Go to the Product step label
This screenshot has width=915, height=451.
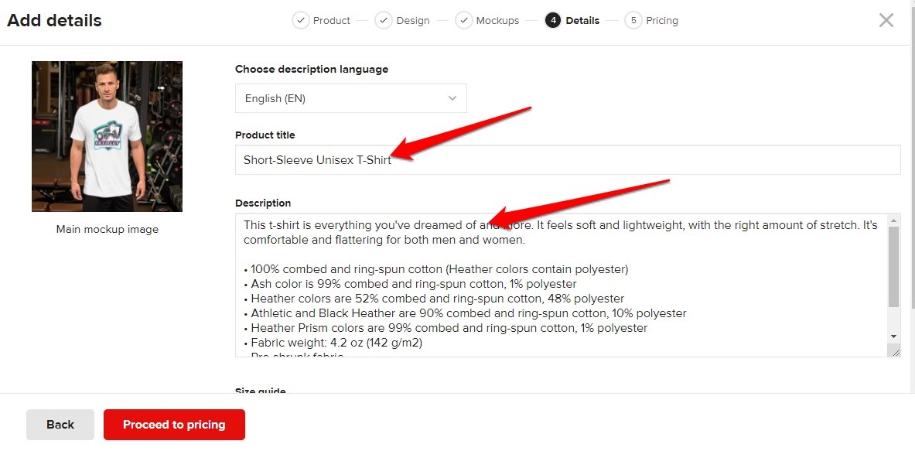pyautogui.click(x=332, y=21)
